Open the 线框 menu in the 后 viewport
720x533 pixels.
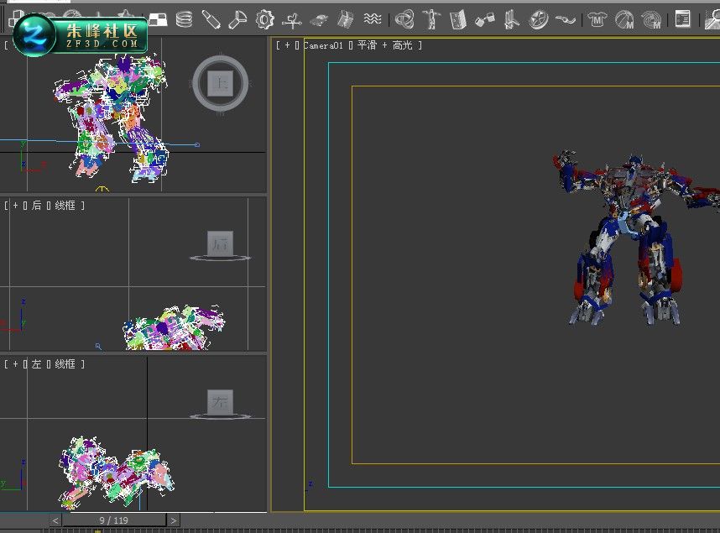click(65, 206)
